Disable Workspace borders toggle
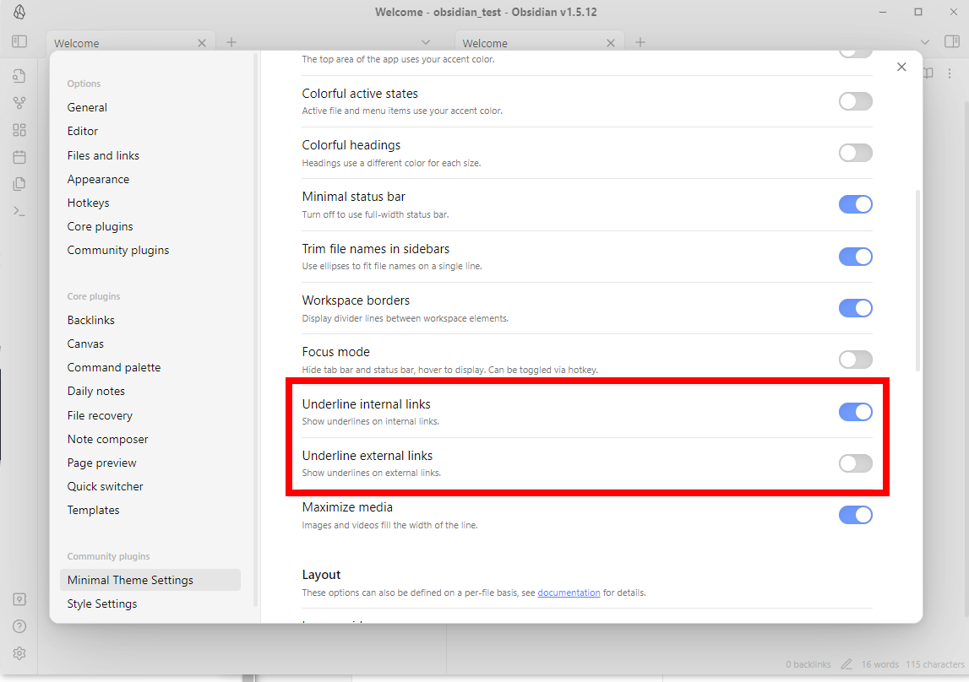The height and width of the screenshot is (682, 969). [855, 308]
